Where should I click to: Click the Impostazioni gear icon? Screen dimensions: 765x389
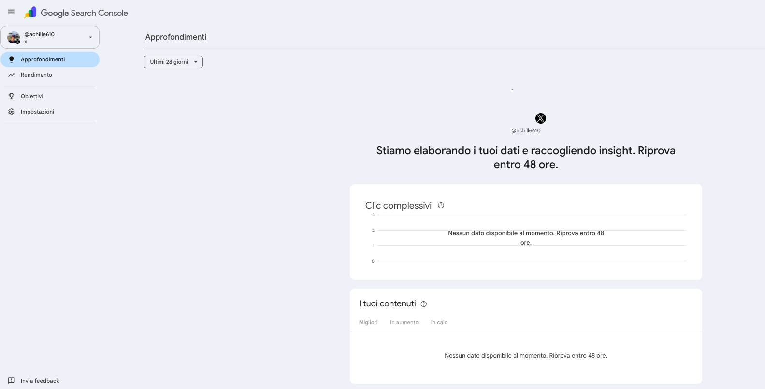click(12, 112)
